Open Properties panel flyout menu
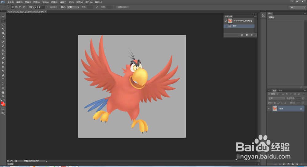Viewport: 307px width, 167px height. coord(305,13)
